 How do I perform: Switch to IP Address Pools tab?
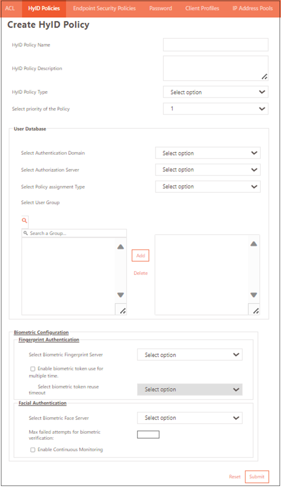point(253,8)
